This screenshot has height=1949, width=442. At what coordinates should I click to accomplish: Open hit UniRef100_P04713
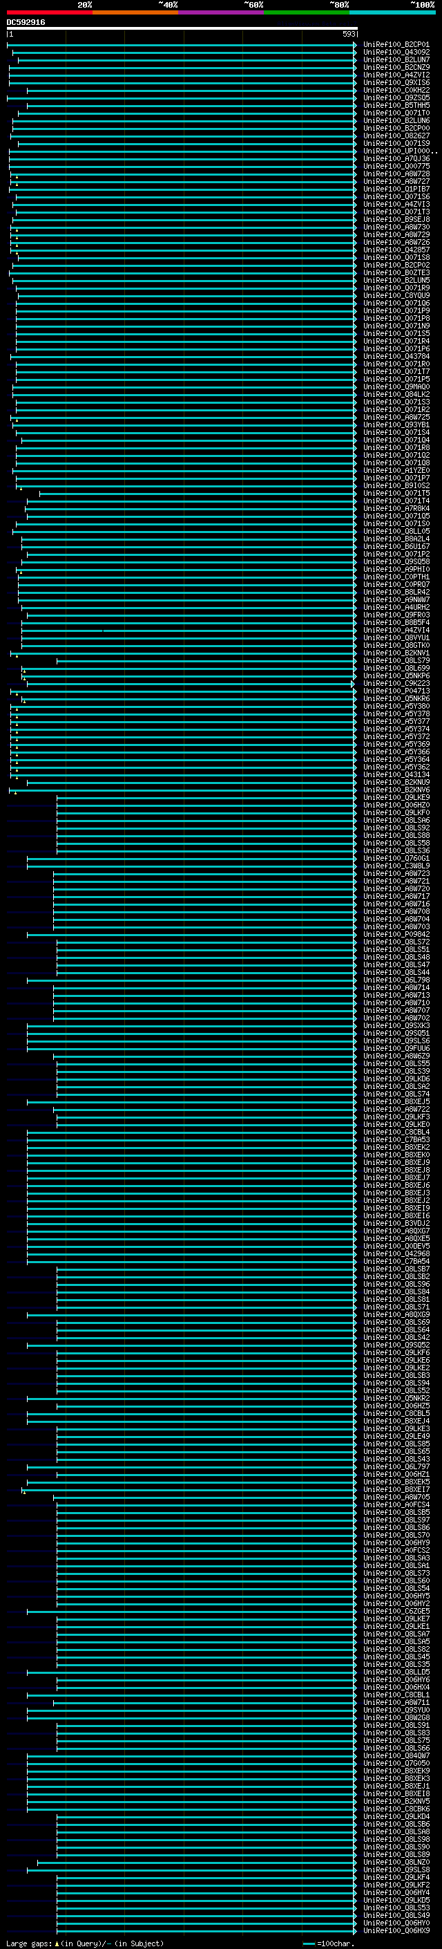point(396,691)
